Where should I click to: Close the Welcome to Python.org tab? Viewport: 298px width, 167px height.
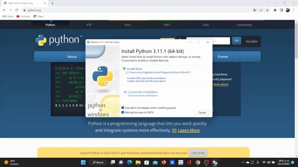45,3
